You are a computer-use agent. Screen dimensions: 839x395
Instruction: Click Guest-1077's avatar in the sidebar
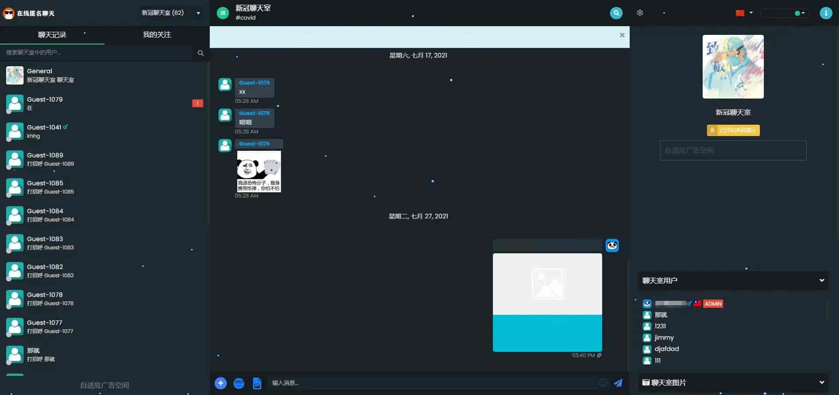click(15, 327)
